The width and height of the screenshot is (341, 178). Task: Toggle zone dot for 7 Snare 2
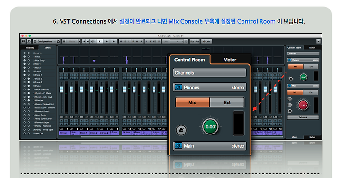(29, 79)
